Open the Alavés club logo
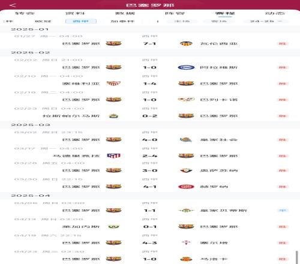This screenshot has width=300, height=264. click(186, 67)
